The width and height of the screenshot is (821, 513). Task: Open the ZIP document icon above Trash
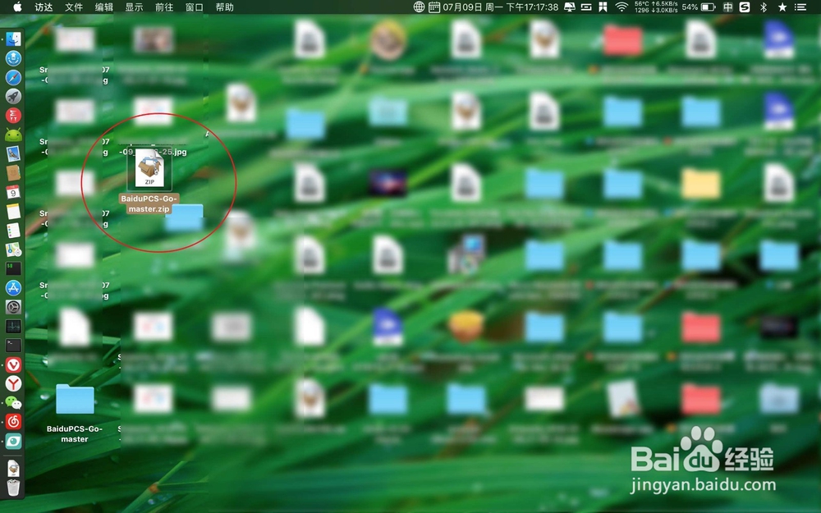13,468
